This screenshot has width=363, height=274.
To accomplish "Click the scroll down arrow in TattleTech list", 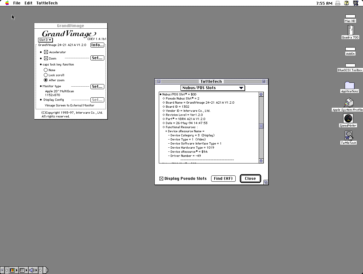I will tap(261, 161).
